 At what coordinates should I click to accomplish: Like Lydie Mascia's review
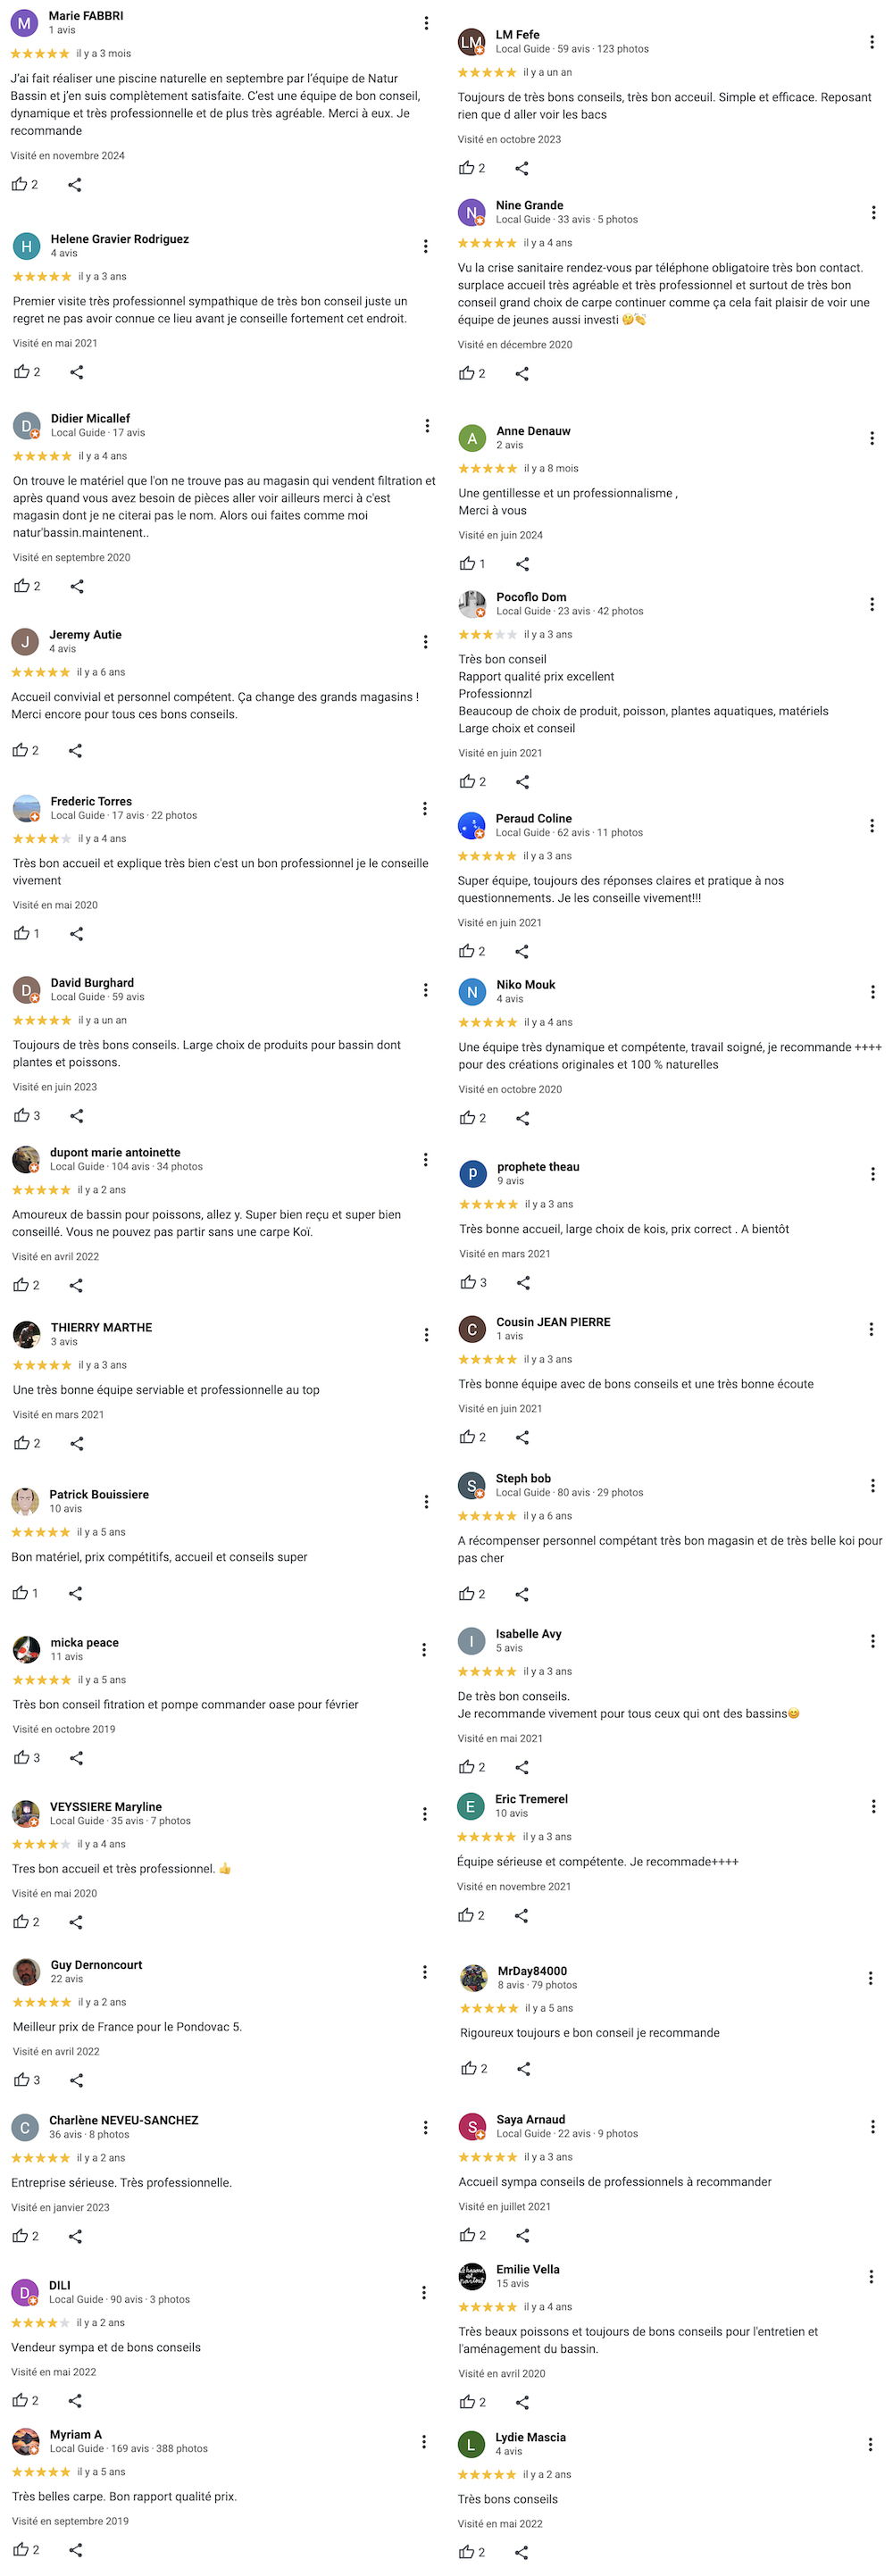pos(466,2551)
